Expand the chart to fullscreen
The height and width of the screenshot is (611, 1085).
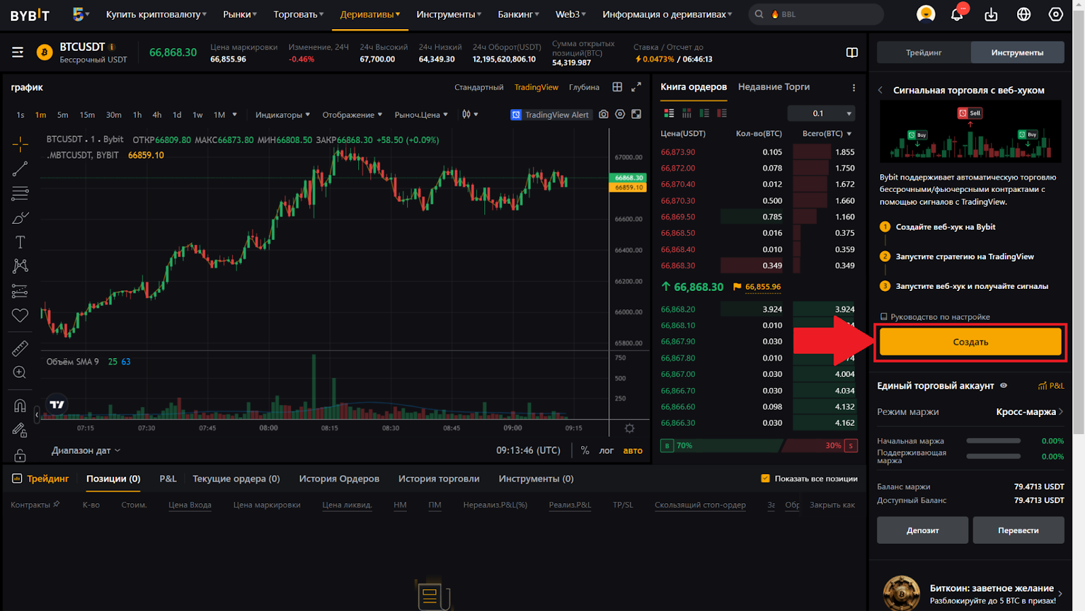coord(636,115)
